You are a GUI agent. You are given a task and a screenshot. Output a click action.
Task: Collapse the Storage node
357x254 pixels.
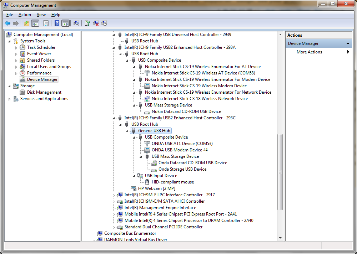tap(9, 86)
